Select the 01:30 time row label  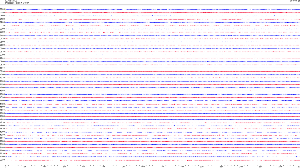coord(2,19)
